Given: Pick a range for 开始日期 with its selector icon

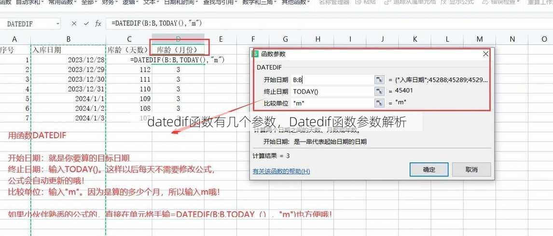Looking at the screenshot, I should click(379, 80).
